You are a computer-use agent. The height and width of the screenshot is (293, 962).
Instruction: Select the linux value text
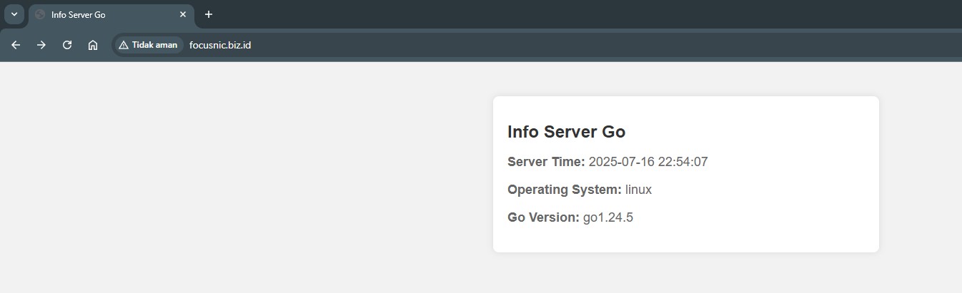click(638, 190)
